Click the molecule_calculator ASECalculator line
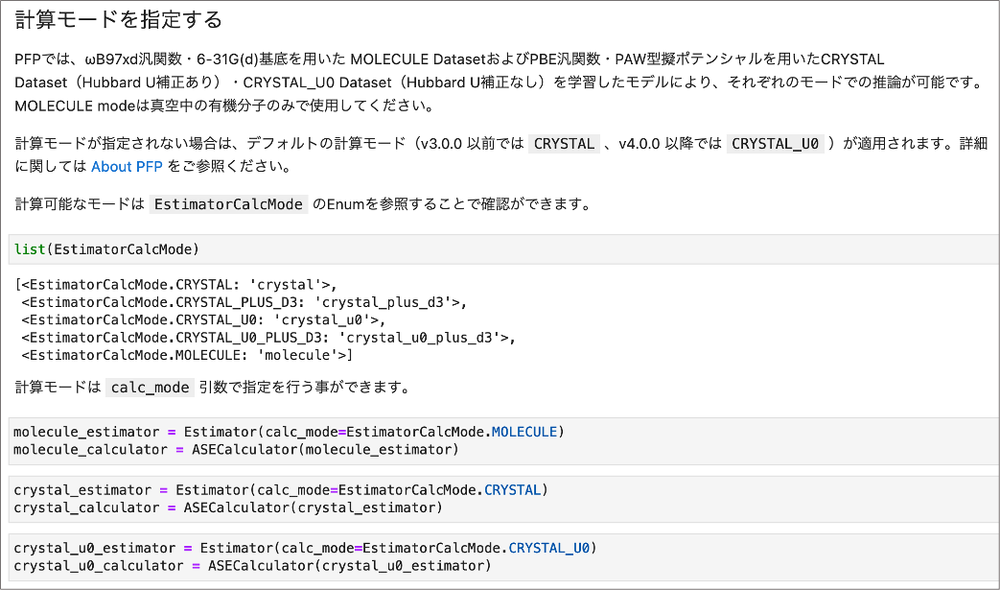This screenshot has height=590, width=1000. [x=236, y=449]
